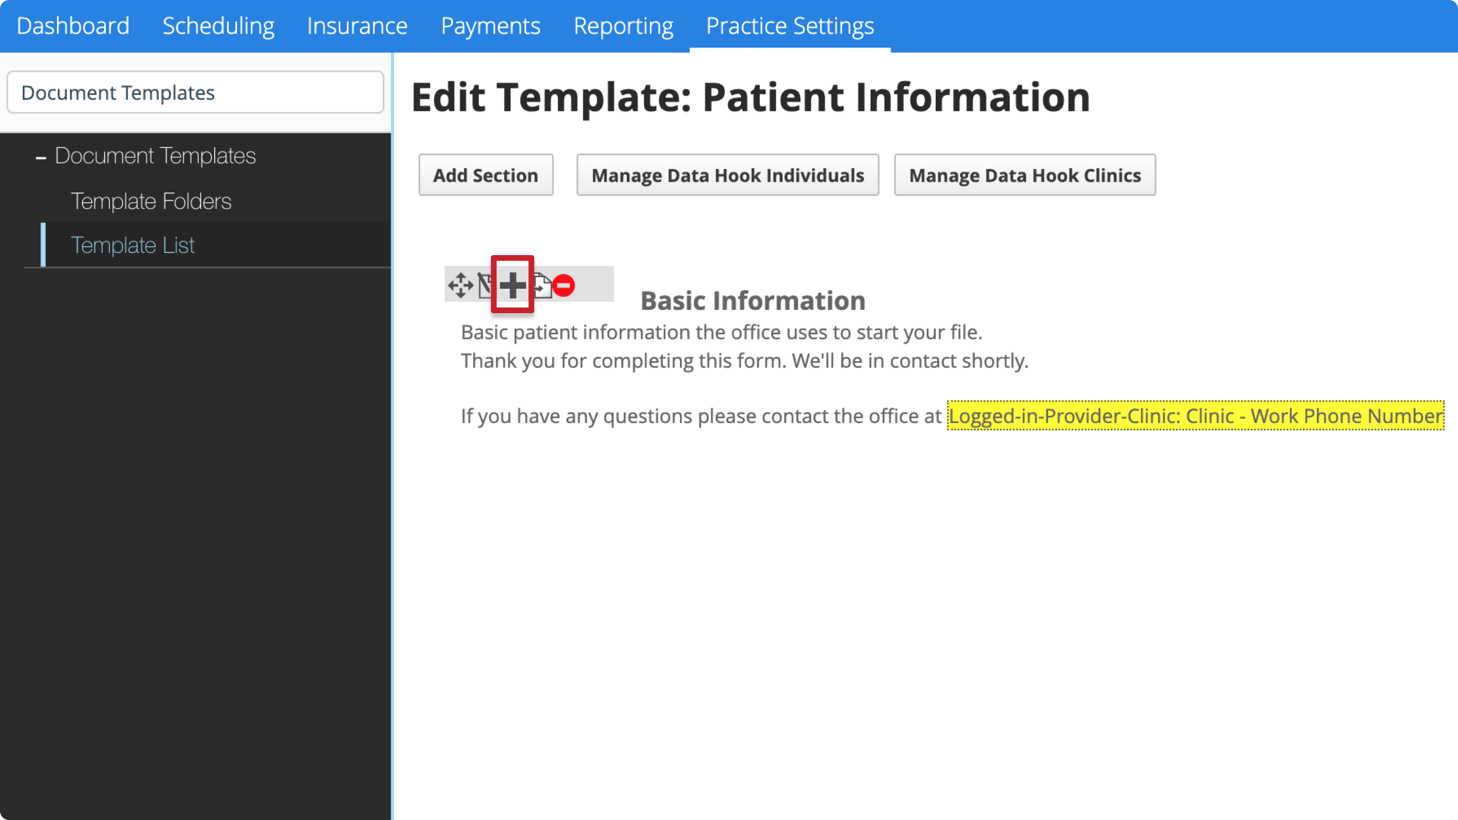Open the Practice Settings menu tab
This screenshot has height=820, width=1458.
(x=790, y=25)
